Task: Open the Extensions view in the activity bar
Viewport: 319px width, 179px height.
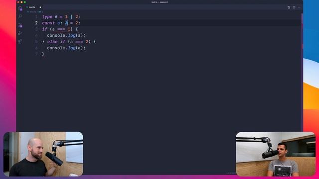Action: coord(20,42)
